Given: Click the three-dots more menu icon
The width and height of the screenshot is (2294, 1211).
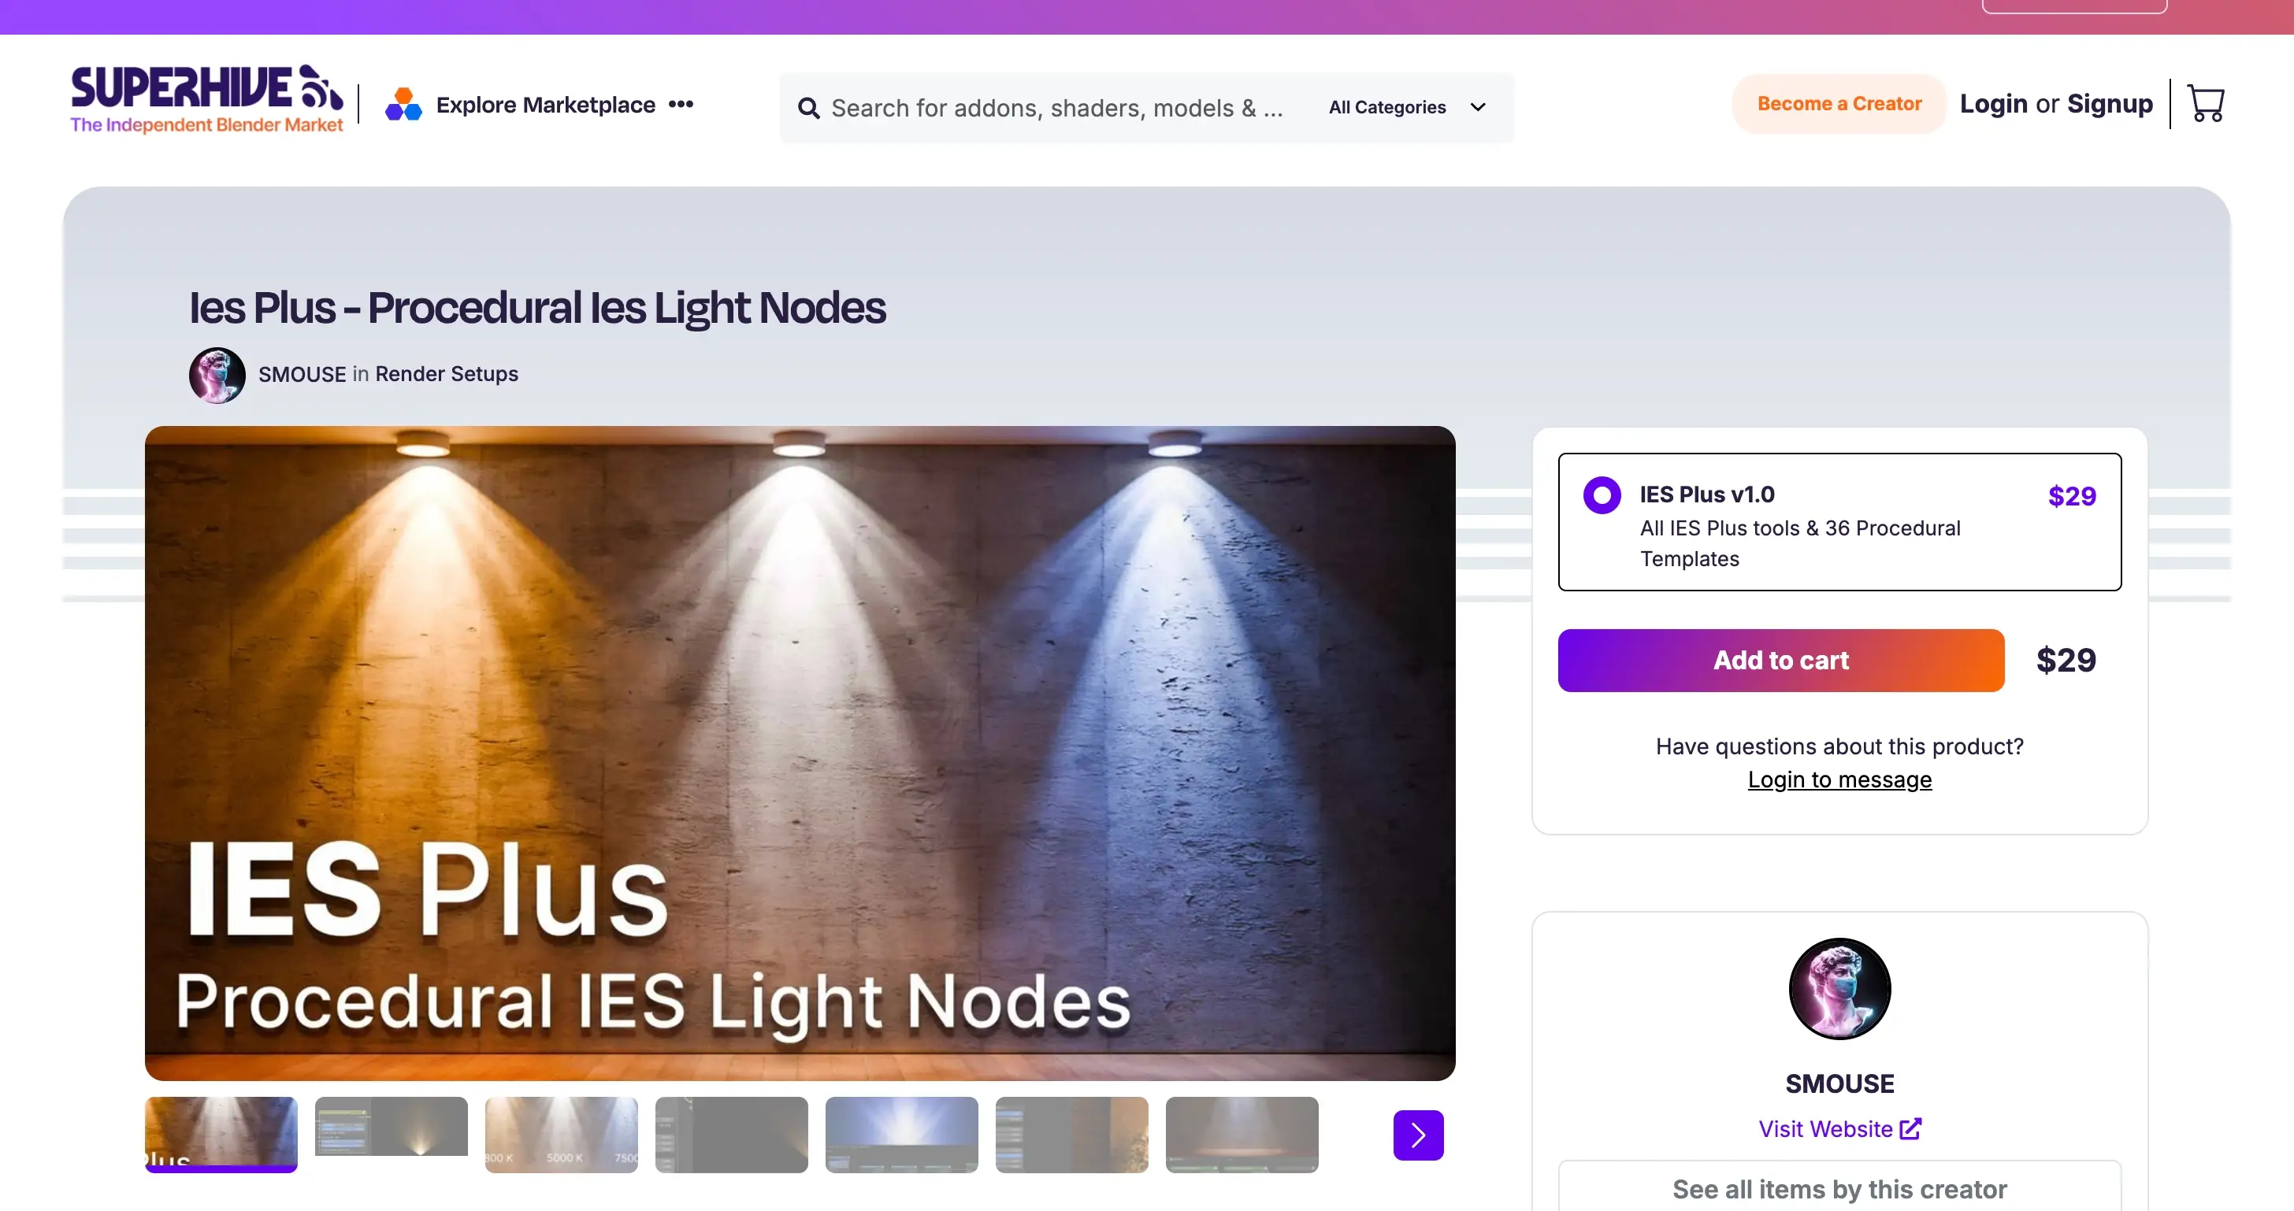Looking at the screenshot, I should tap(681, 105).
